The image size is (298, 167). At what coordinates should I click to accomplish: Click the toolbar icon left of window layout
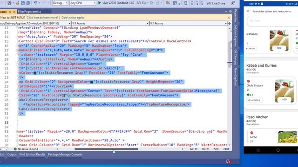(x=168, y=3)
